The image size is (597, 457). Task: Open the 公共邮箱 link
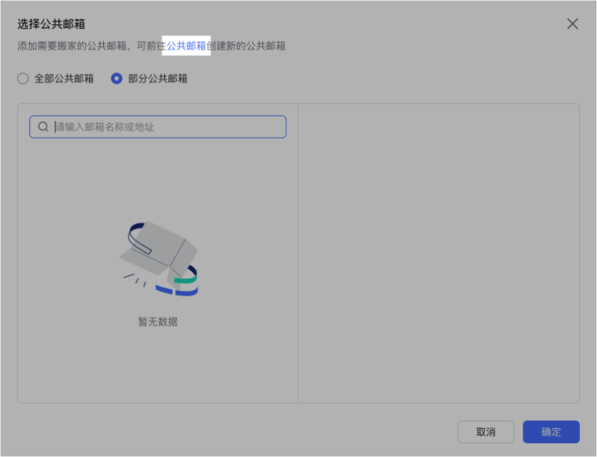186,46
